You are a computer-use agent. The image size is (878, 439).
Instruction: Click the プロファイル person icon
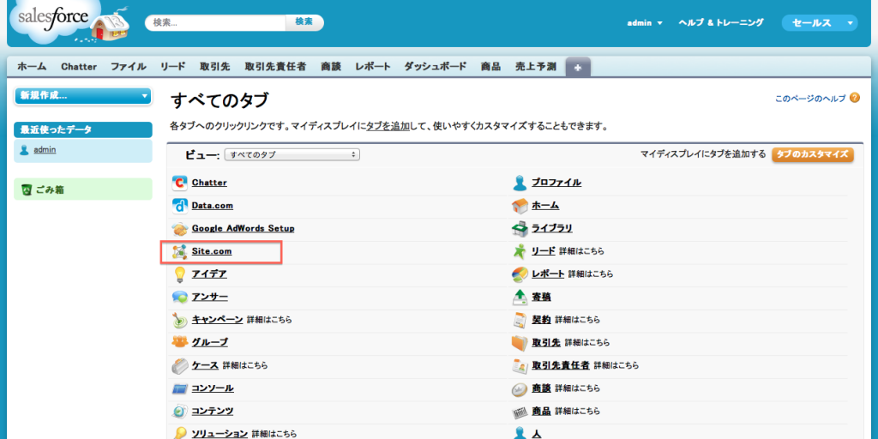tap(520, 183)
